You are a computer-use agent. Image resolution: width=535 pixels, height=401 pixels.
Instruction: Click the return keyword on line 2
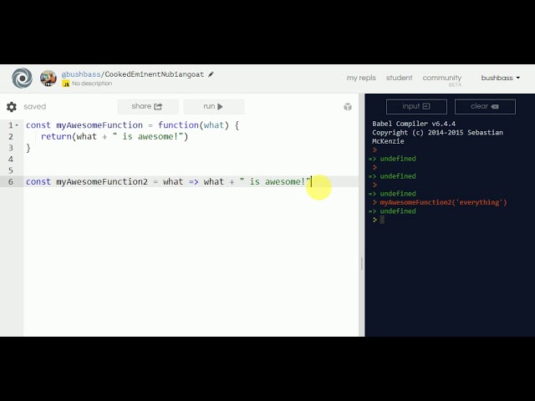[x=56, y=136]
